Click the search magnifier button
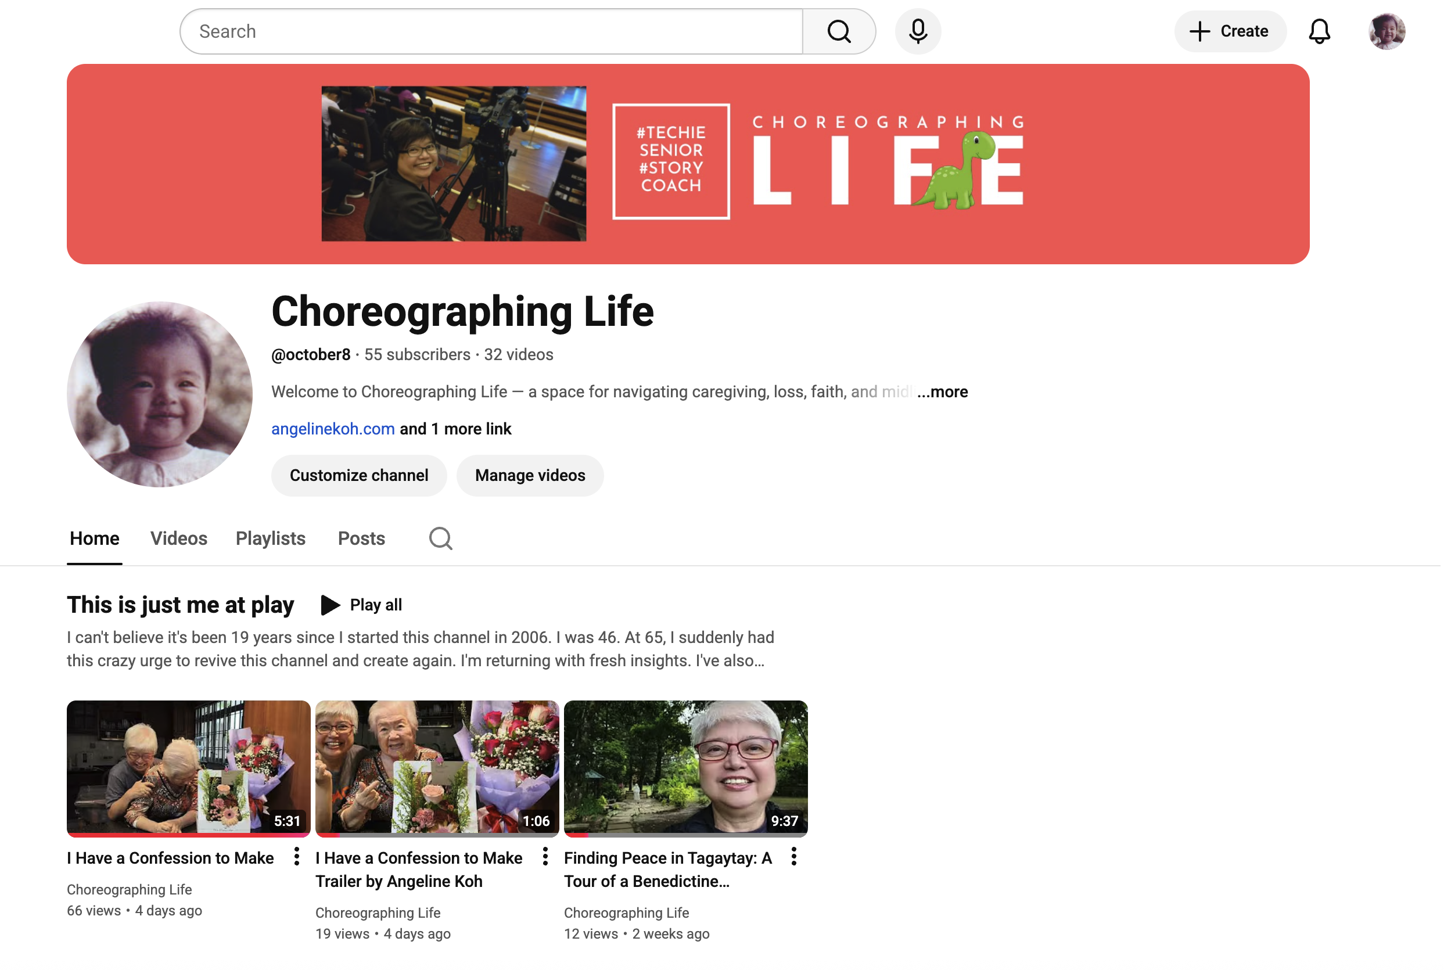This screenshot has height=970, width=1444. (x=840, y=31)
